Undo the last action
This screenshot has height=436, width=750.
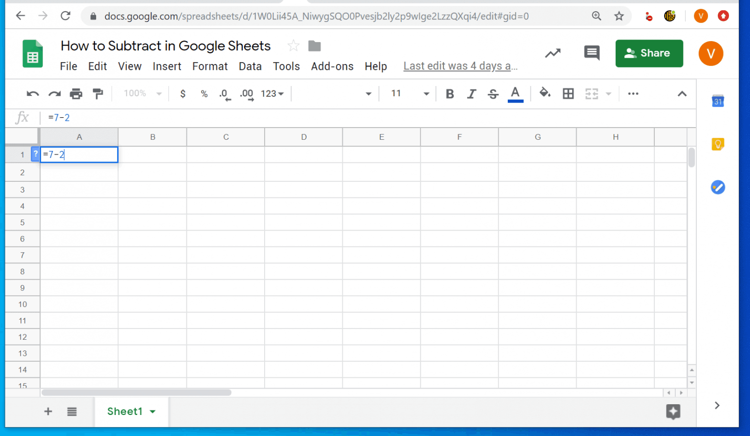click(x=32, y=93)
